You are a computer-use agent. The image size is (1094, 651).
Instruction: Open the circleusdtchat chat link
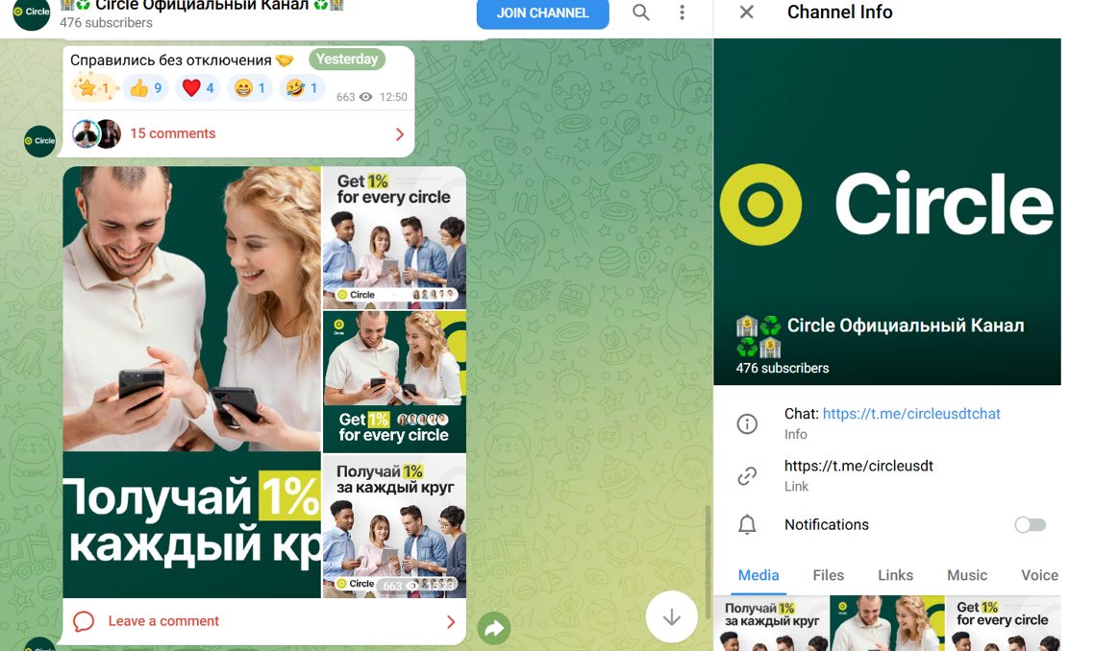[x=911, y=413]
